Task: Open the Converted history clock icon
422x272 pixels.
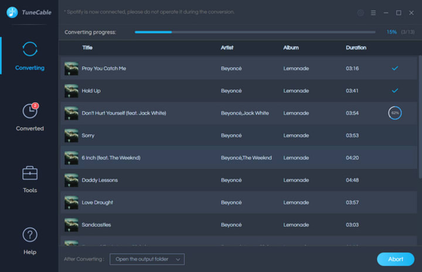Action: [x=30, y=111]
